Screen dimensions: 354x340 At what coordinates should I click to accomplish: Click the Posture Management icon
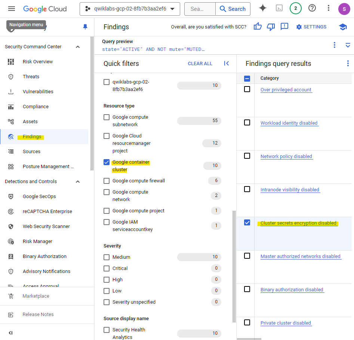11,167
